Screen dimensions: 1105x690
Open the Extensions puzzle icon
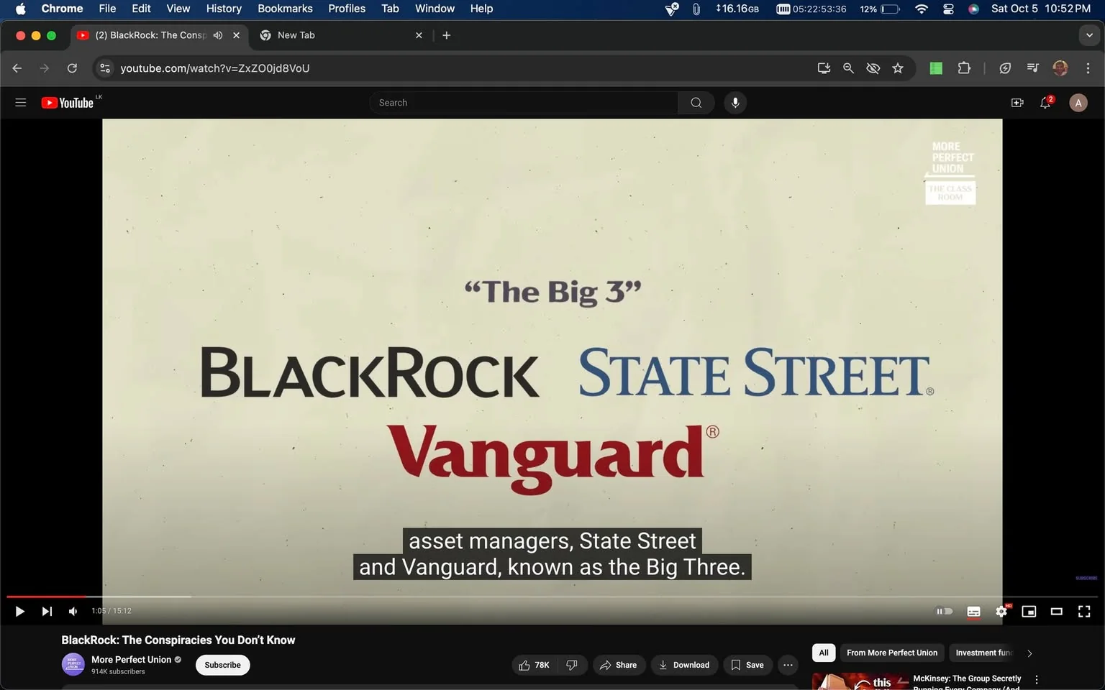point(964,68)
